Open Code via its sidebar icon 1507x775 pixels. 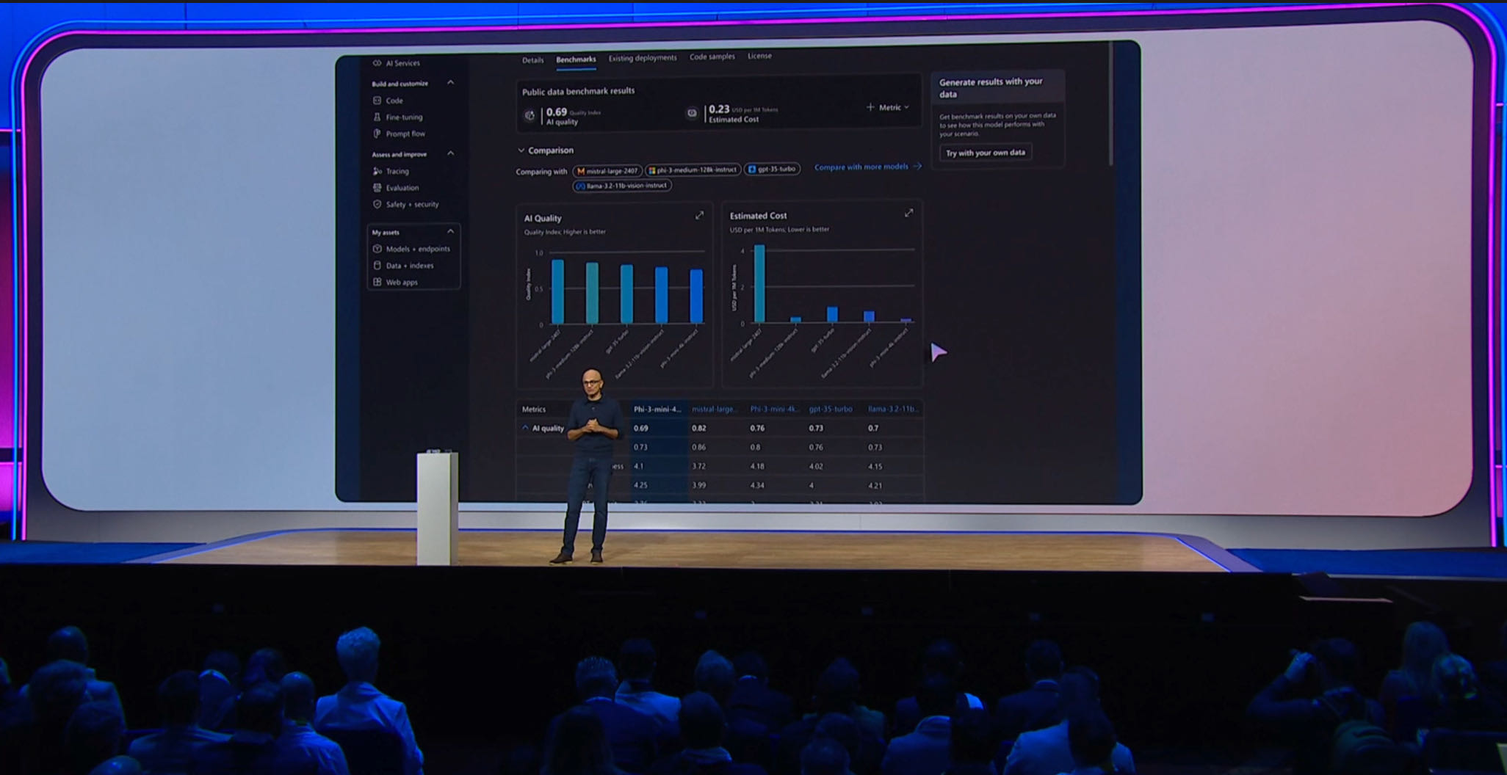(x=377, y=101)
